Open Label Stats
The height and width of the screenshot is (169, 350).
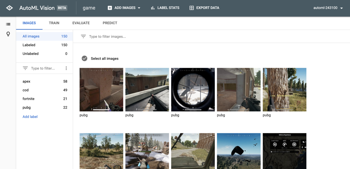(x=165, y=8)
